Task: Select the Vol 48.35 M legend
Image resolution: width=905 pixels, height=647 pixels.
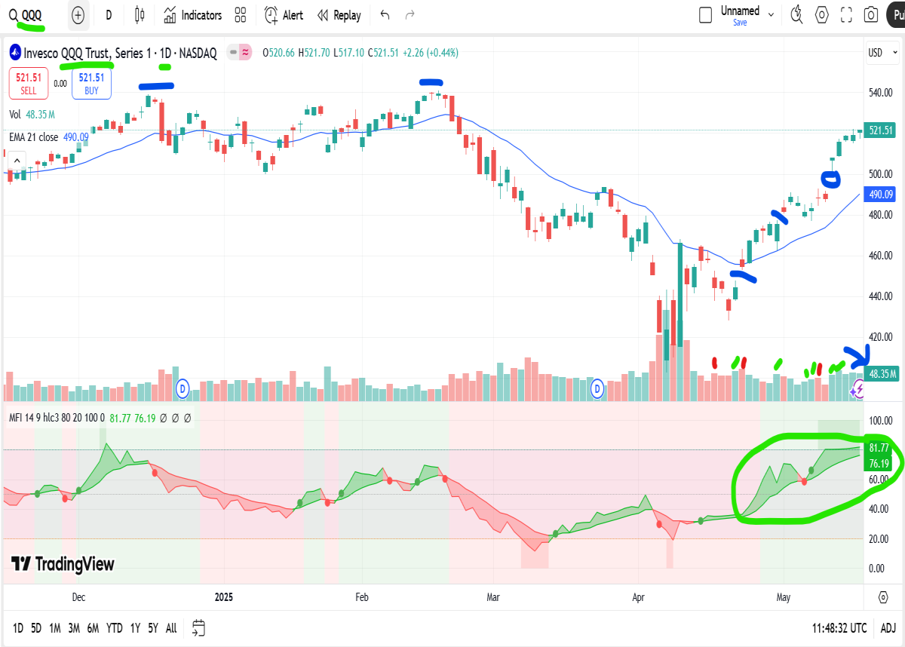Action: click(32, 115)
